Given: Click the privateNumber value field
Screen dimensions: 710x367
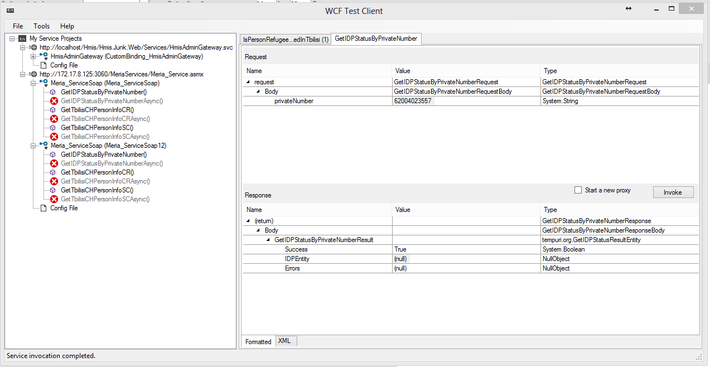Looking at the screenshot, I should click(466, 101).
